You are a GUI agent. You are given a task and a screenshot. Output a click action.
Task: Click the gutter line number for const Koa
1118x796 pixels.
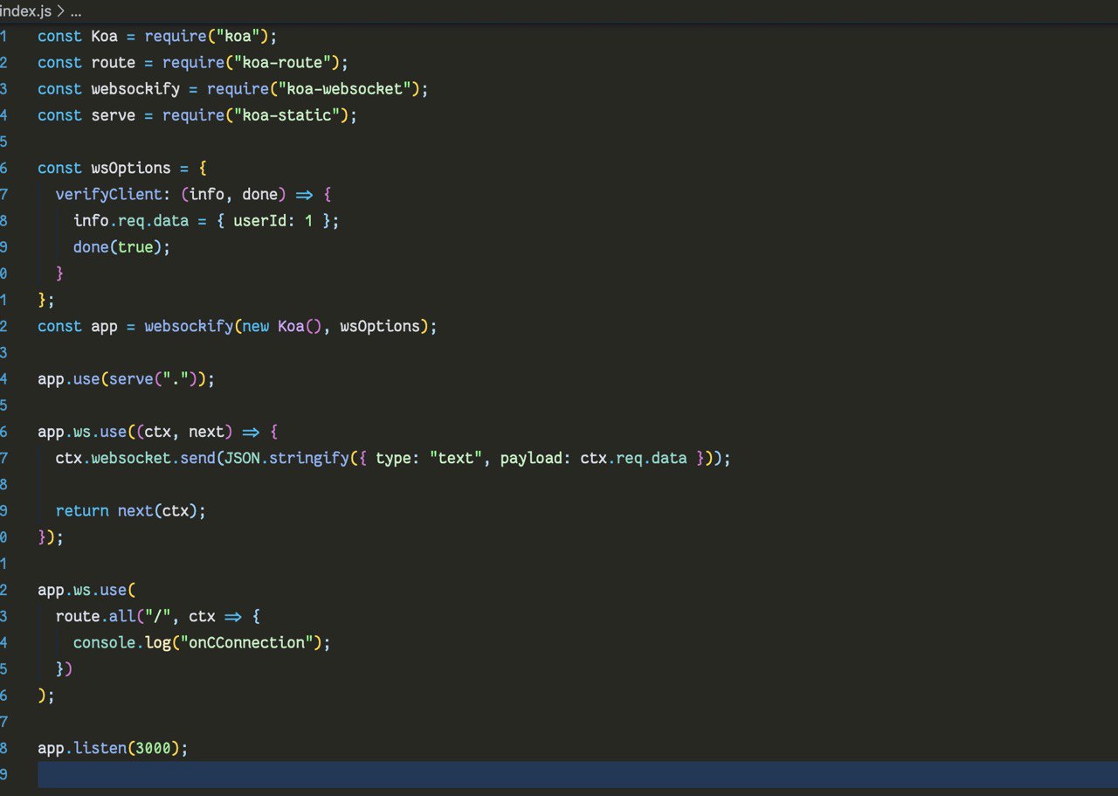3,37
